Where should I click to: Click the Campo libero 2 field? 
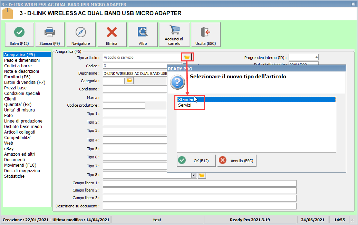coord(200,190)
